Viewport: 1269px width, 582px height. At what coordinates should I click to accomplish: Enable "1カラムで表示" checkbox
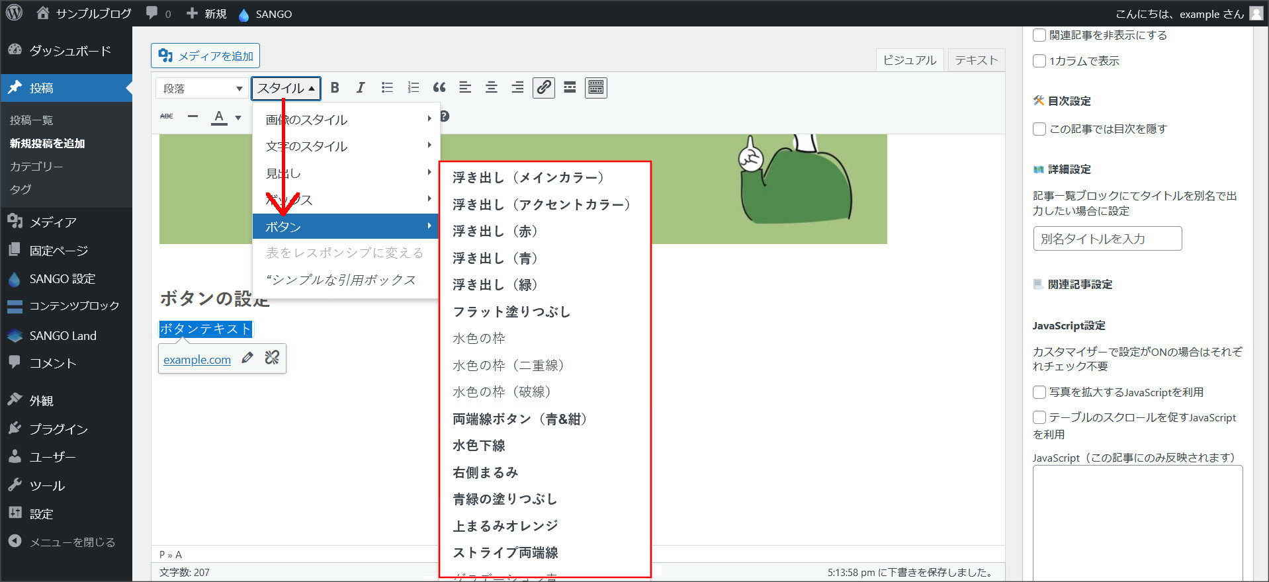[x=1039, y=61]
